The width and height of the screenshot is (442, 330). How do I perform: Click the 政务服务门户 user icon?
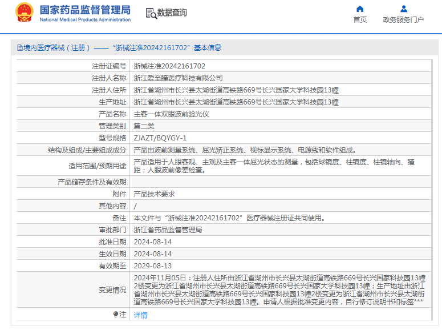404,9
